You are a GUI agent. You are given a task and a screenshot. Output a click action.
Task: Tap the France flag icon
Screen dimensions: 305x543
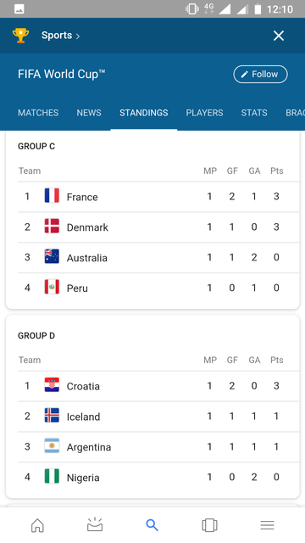click(52, 196)
